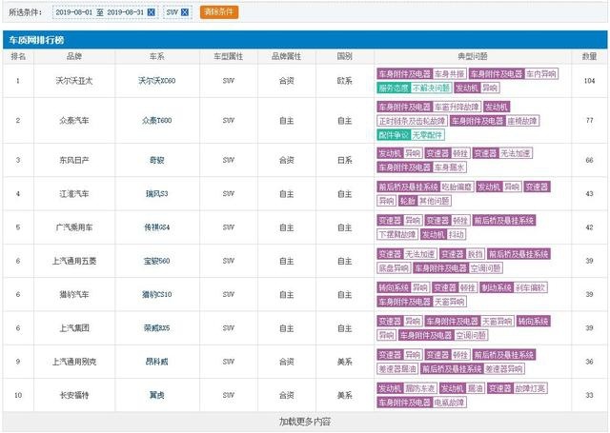Screen dimensions: 610x433
Task: Click the count 77 for 众泰T600
Action: click(x=589, y=121)
